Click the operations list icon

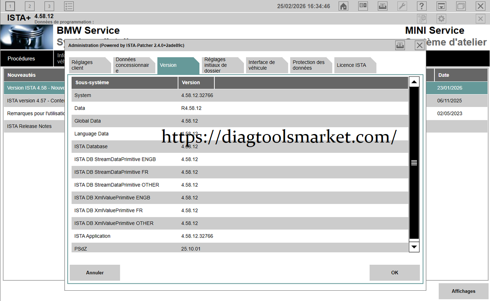(x=69, y=6)
